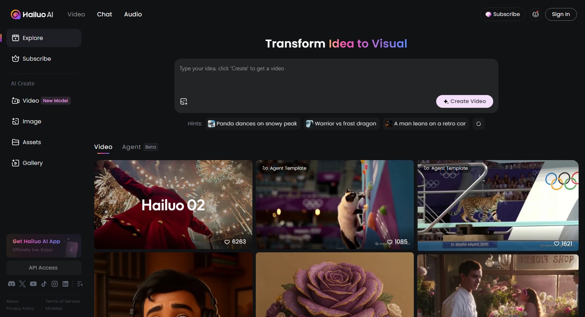585x317 pixels.
Task: Click the Get Hailuo AI App banner
Action: (x=44, y=246)
